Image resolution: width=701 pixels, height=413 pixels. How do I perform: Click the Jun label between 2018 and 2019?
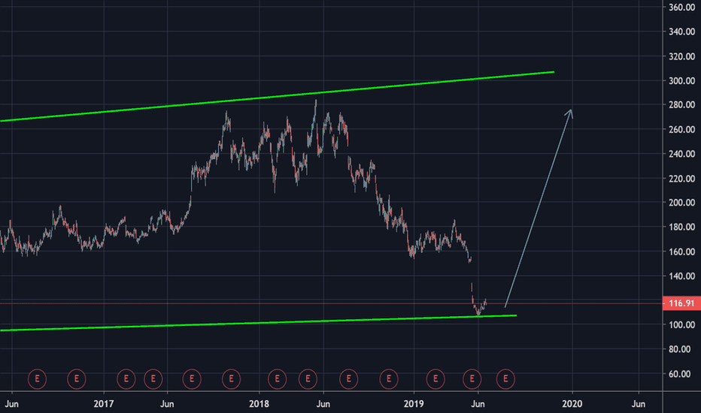(323, 404)
